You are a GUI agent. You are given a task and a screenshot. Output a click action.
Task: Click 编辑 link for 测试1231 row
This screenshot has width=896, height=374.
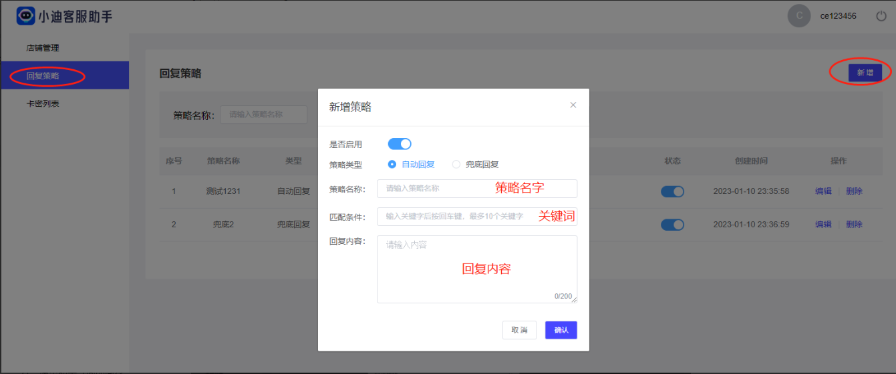point(823,191)
